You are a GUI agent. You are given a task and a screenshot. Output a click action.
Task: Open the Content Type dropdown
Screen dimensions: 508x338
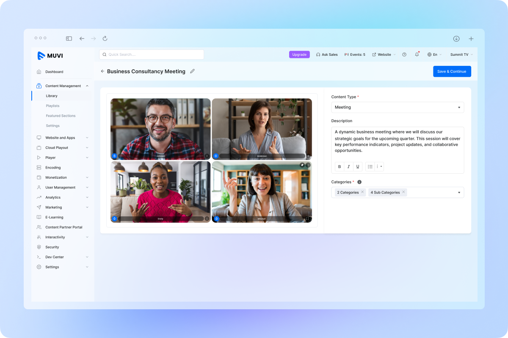pyautogui.click(x=397, y=107)
